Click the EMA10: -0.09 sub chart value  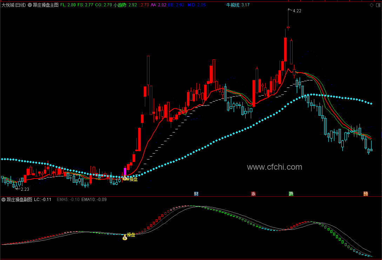click(94, 200)
